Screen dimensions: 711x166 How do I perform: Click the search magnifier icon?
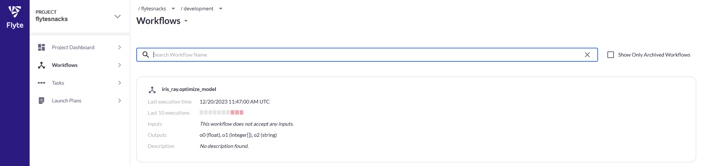[146, 55]
